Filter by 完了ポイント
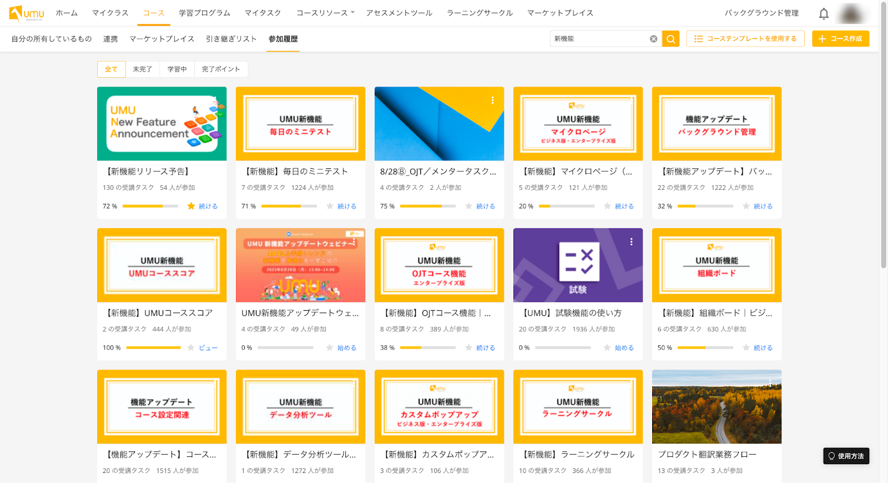888x483 pixels. [221, 69]
